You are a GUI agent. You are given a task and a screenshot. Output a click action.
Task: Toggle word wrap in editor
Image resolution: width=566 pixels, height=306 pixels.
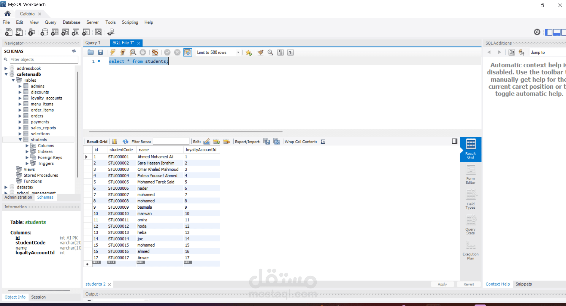click(291, 52)
